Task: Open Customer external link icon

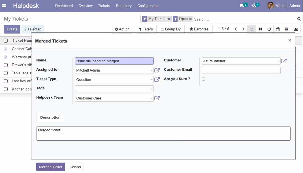Action: pyautogui.click(x=284, y=61)
